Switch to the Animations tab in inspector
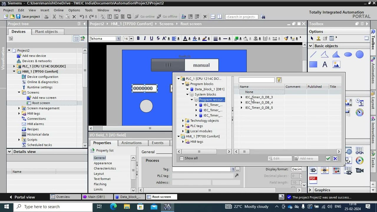 point(131,143)
